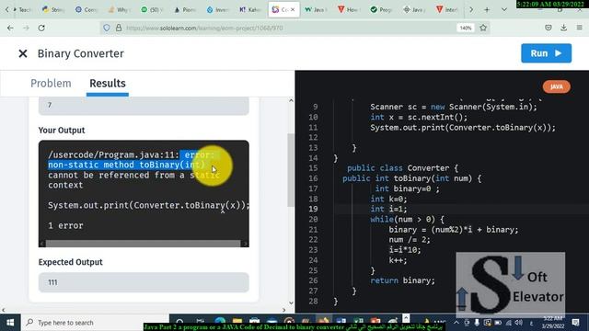The width and height of the screenshot is (589, 331).
Task: Switch to the Prog browser tab
Action: 381,10
